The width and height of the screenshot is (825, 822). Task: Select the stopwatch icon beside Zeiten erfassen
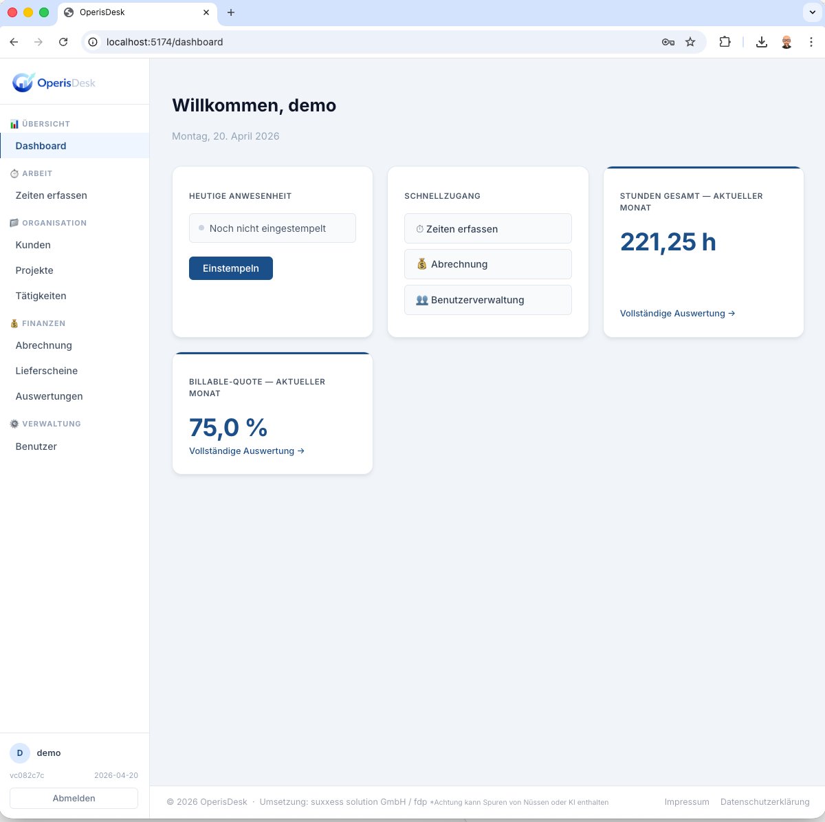pos(420,228)
